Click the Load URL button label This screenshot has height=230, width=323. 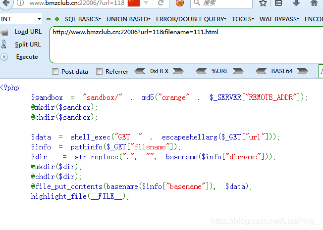(28, 32)
